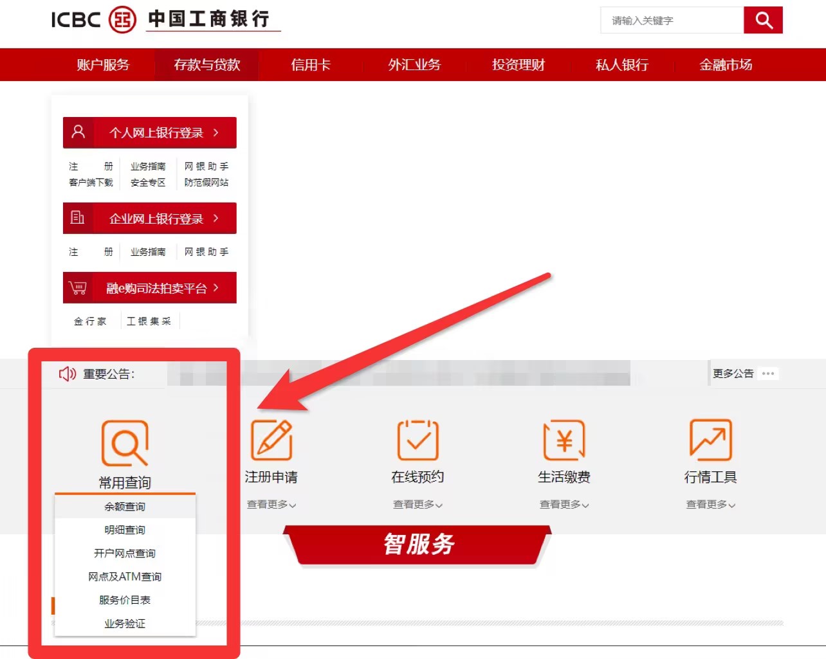This screenshot has width=826, height=659.
Task: Click the 智服务 red banner
Action: [x=418, y=545]
